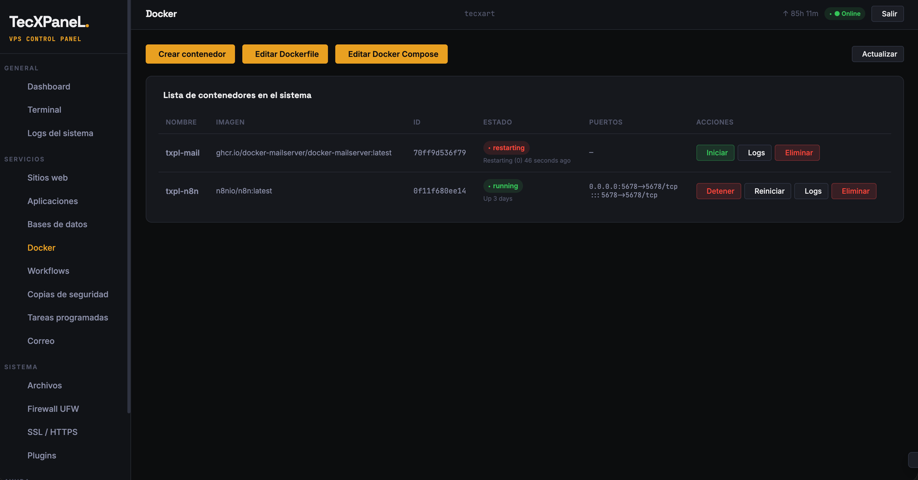View Logs for txpl-mail
Viewport: 918px width, 480px height.
pyautogui.click(x=754, y=153)
